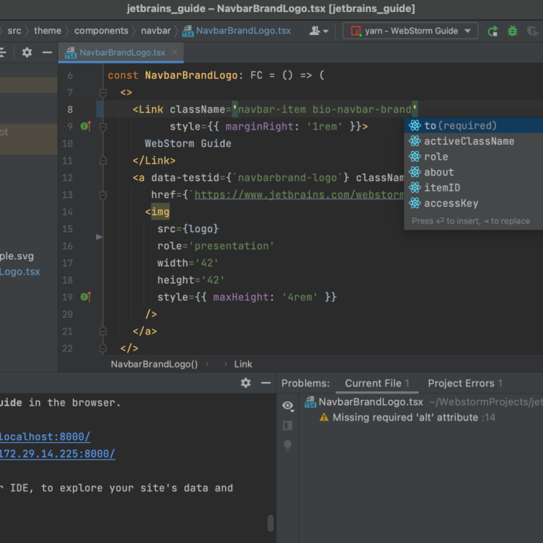Viewport: 543px width, 543px height.
Task: Collapse the code fold at line 13
Action: coord(103,195)
